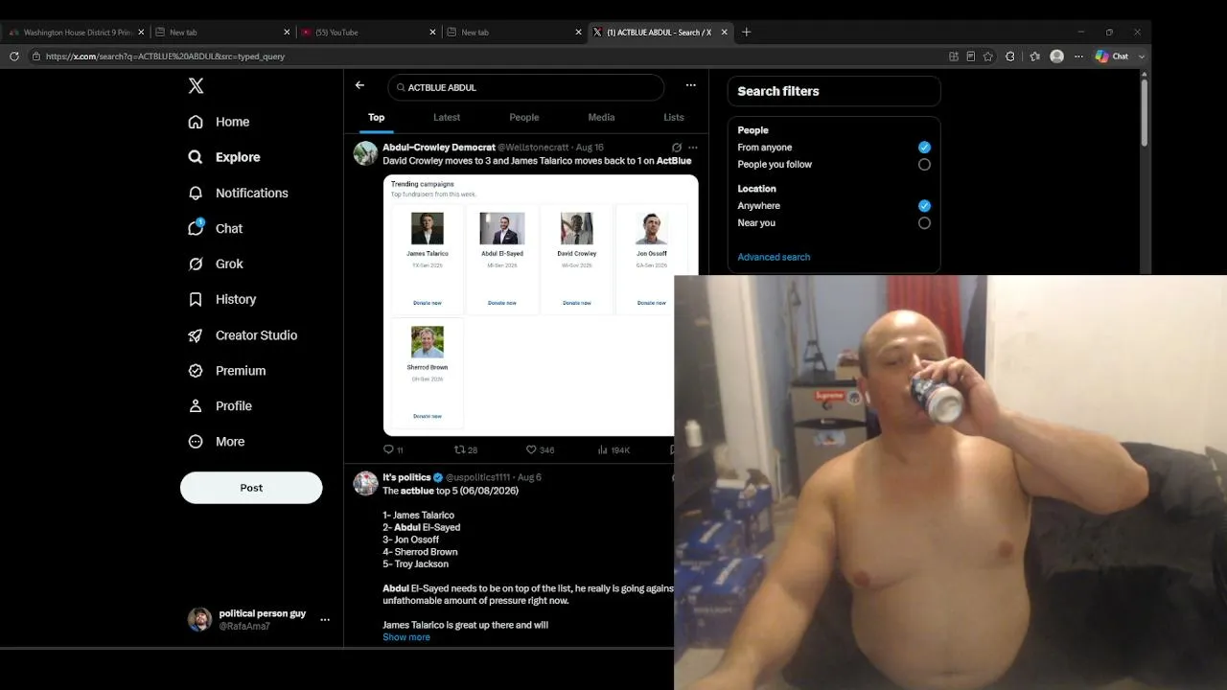The height and width of the screenshot is (690, 1227).
Task: Open a new browser tab with plus icon
Action: pyautogui.click(x=747, y=32)
